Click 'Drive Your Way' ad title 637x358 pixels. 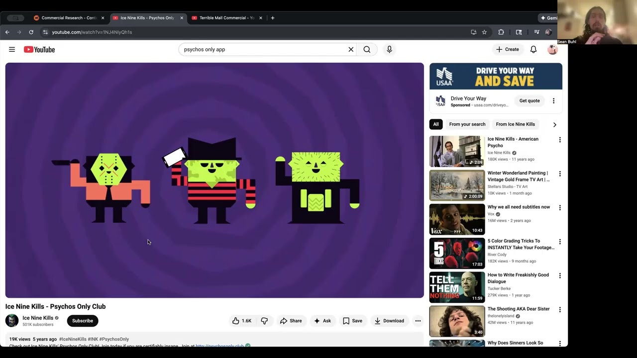[468, 98]
